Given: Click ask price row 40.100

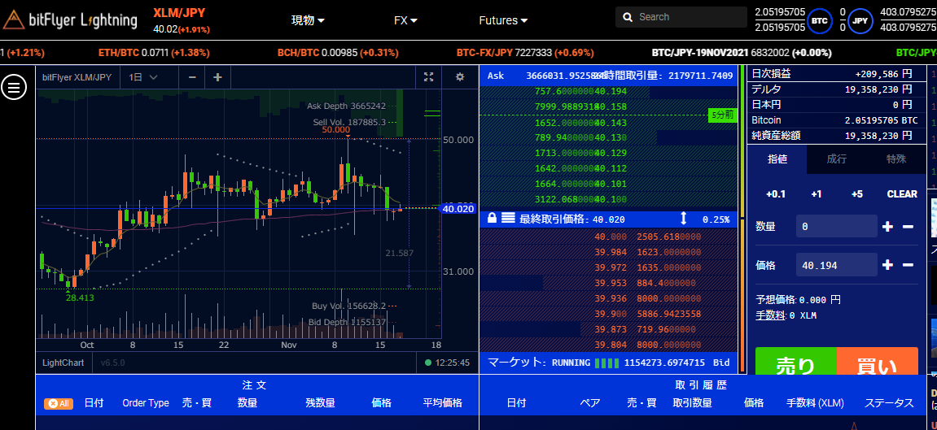Looking at the screenshot, I should tap(608, 198).
